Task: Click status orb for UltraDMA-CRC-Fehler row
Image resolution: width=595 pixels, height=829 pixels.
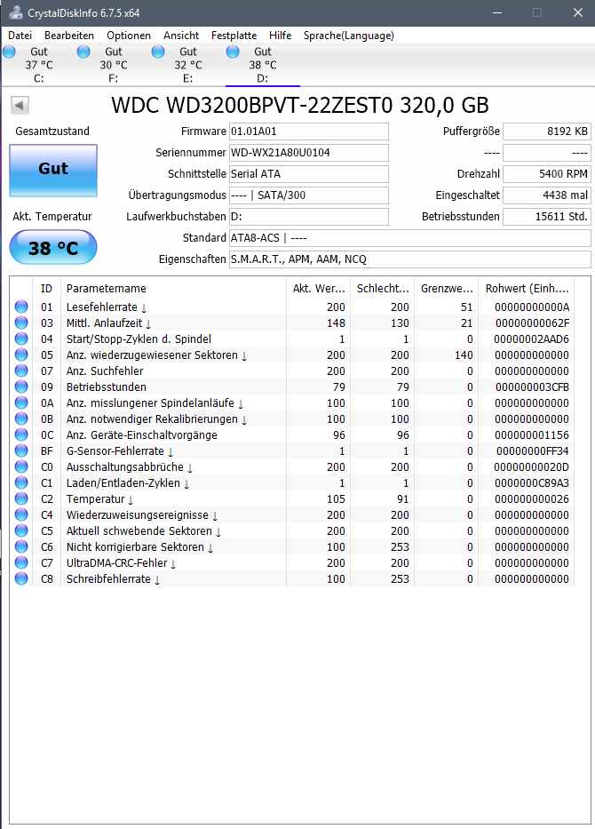Action: pyautogui.click(x=21, y=562)
